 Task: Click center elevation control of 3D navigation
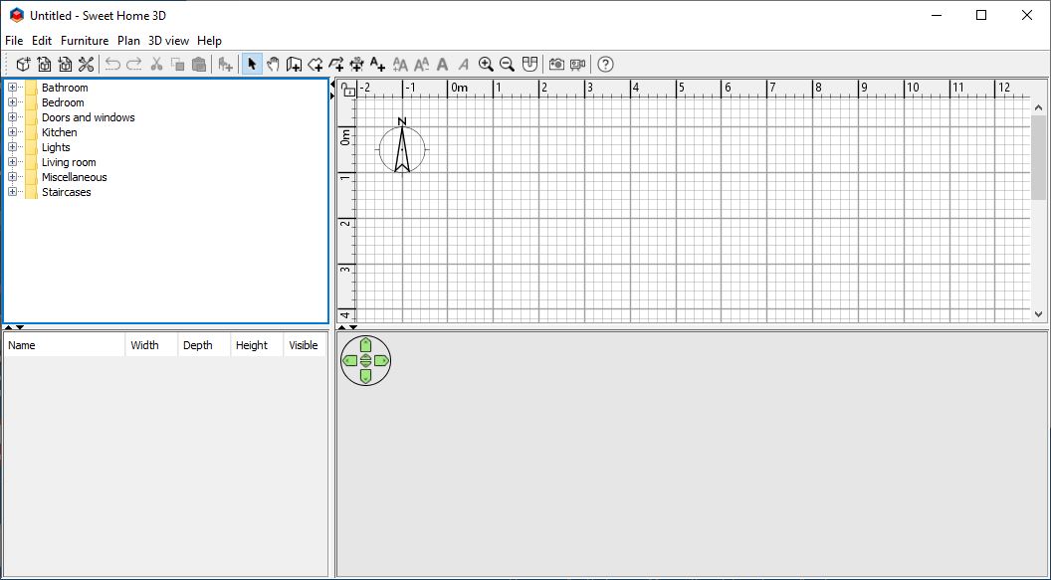[x=365, y=361]
